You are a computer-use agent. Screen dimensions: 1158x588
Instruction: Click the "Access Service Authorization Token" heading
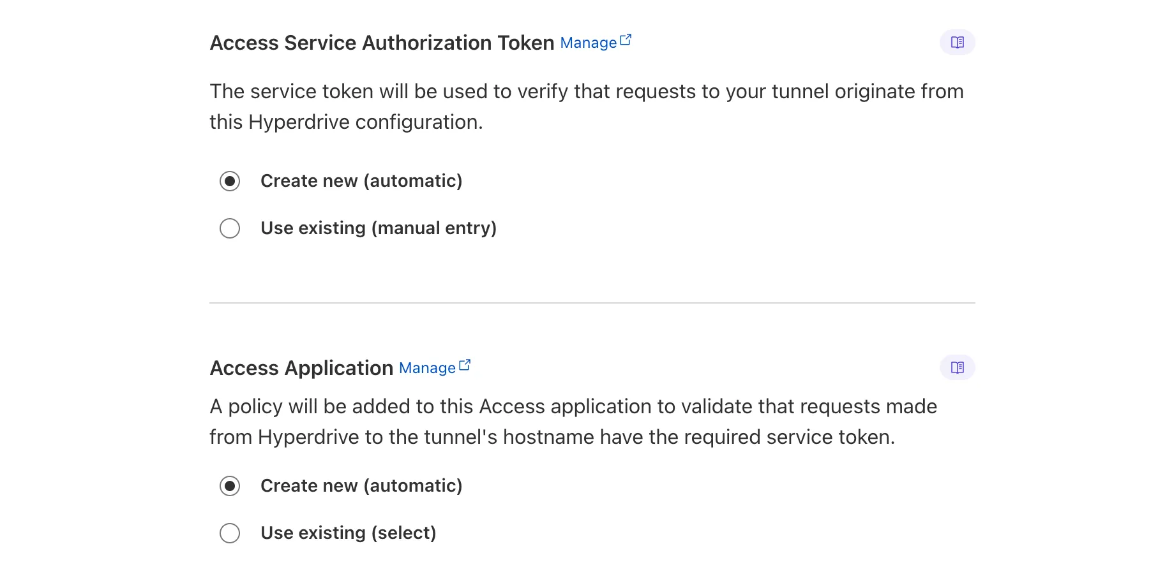pos(381,42)
